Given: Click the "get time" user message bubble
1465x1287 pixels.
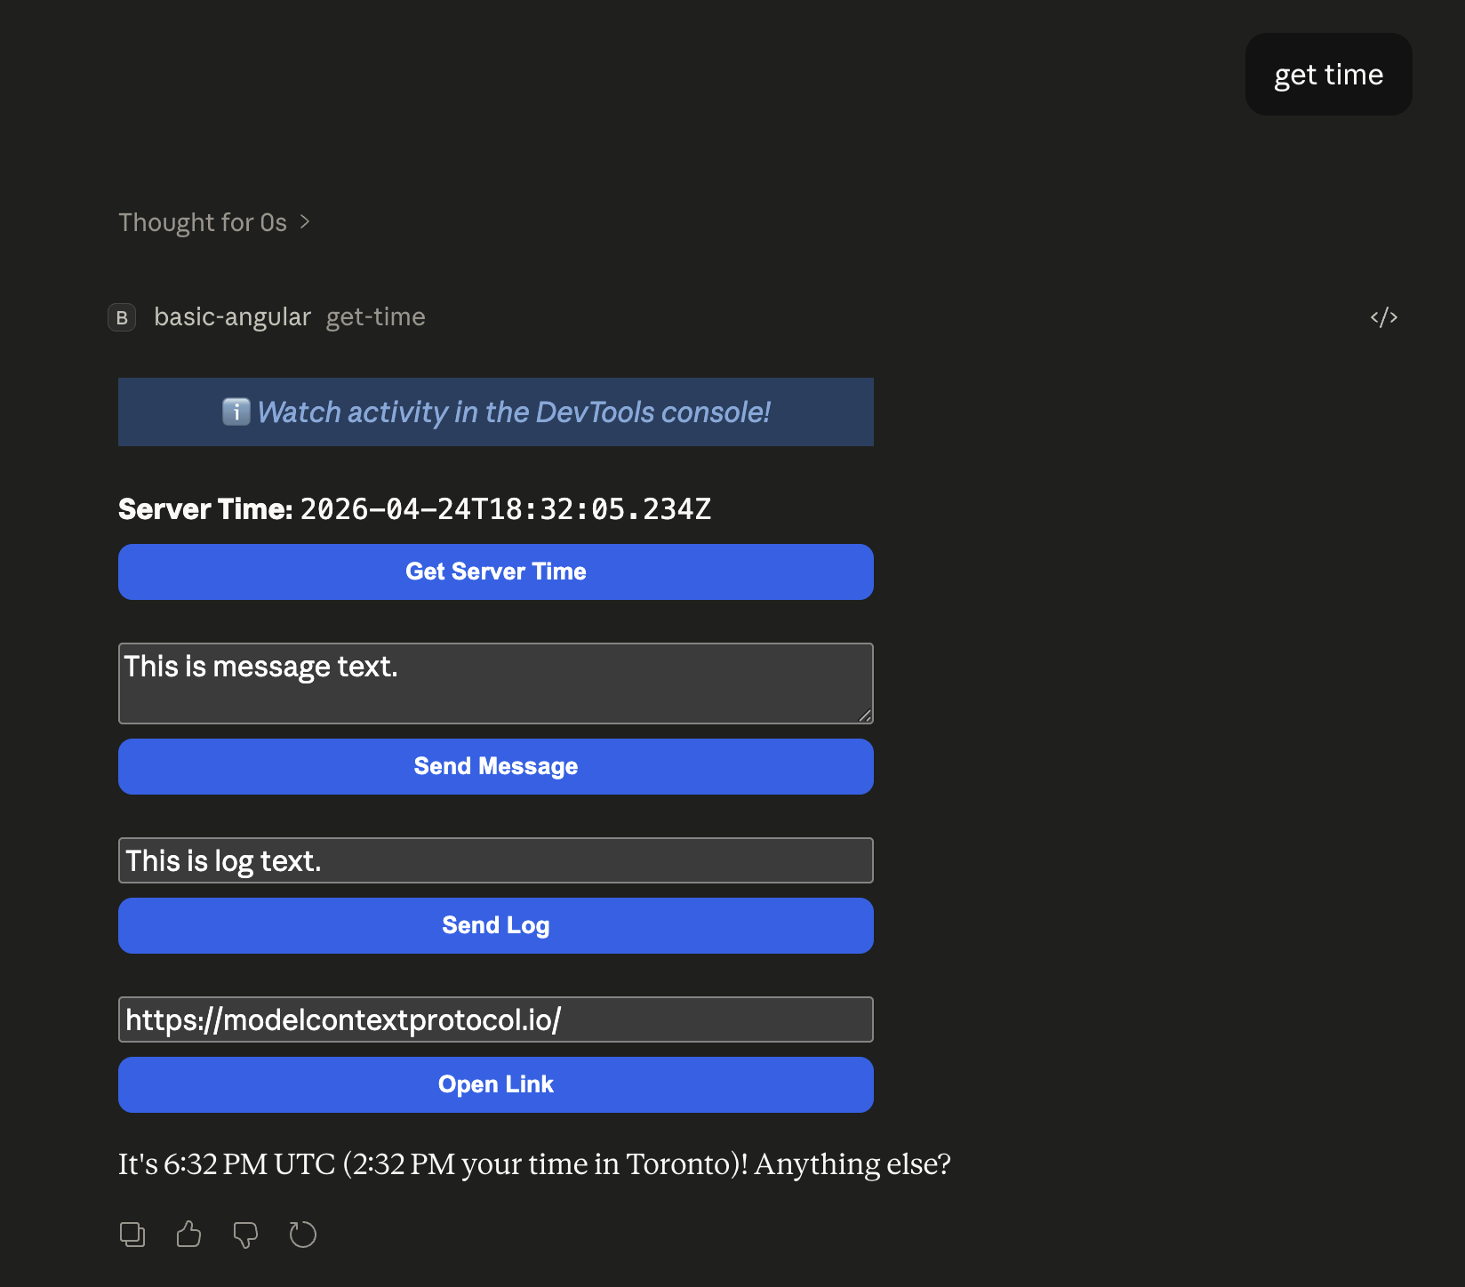Looking at the screenshot, I should point(1328,74).
